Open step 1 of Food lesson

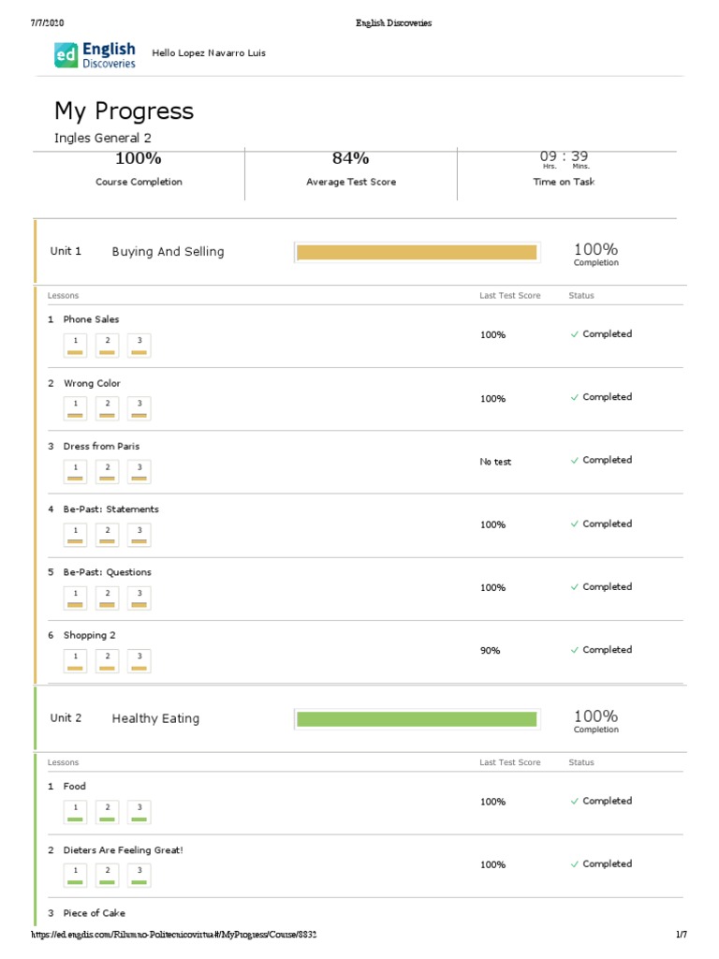click(x=76, y=812)
